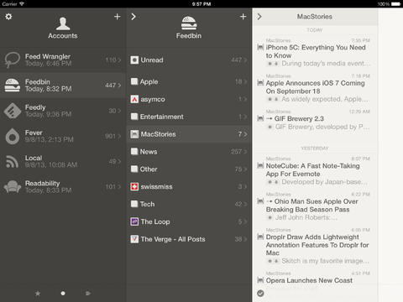The width and height of the screenshot is (403, 302).
Task: Select the Feed Wrangler account icon
Action: coord(12,60)
